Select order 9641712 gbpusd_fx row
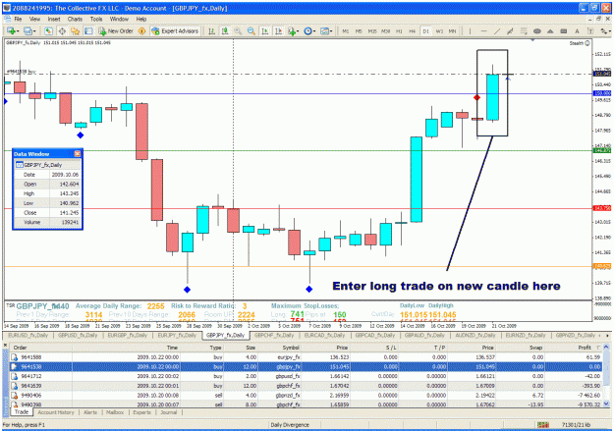 click(x=306, y=376)
